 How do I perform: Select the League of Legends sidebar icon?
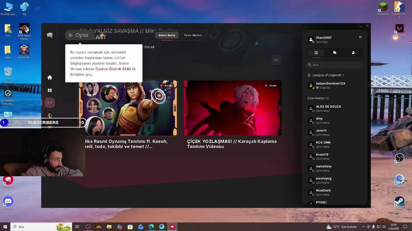pyautogui.click(x=50, y=115)
